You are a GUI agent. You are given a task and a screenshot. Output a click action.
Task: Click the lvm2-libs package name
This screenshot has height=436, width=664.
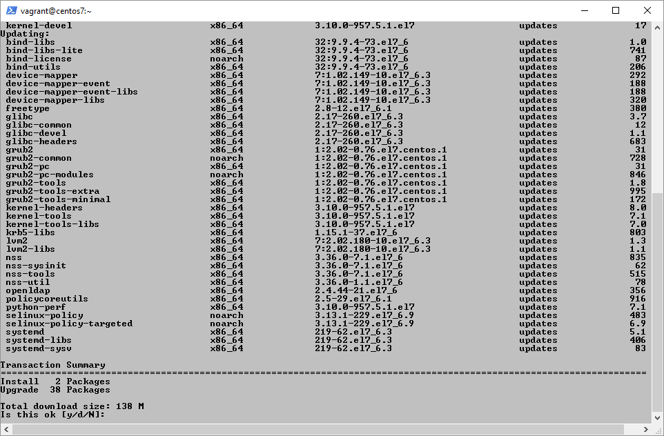coord(30,249)
